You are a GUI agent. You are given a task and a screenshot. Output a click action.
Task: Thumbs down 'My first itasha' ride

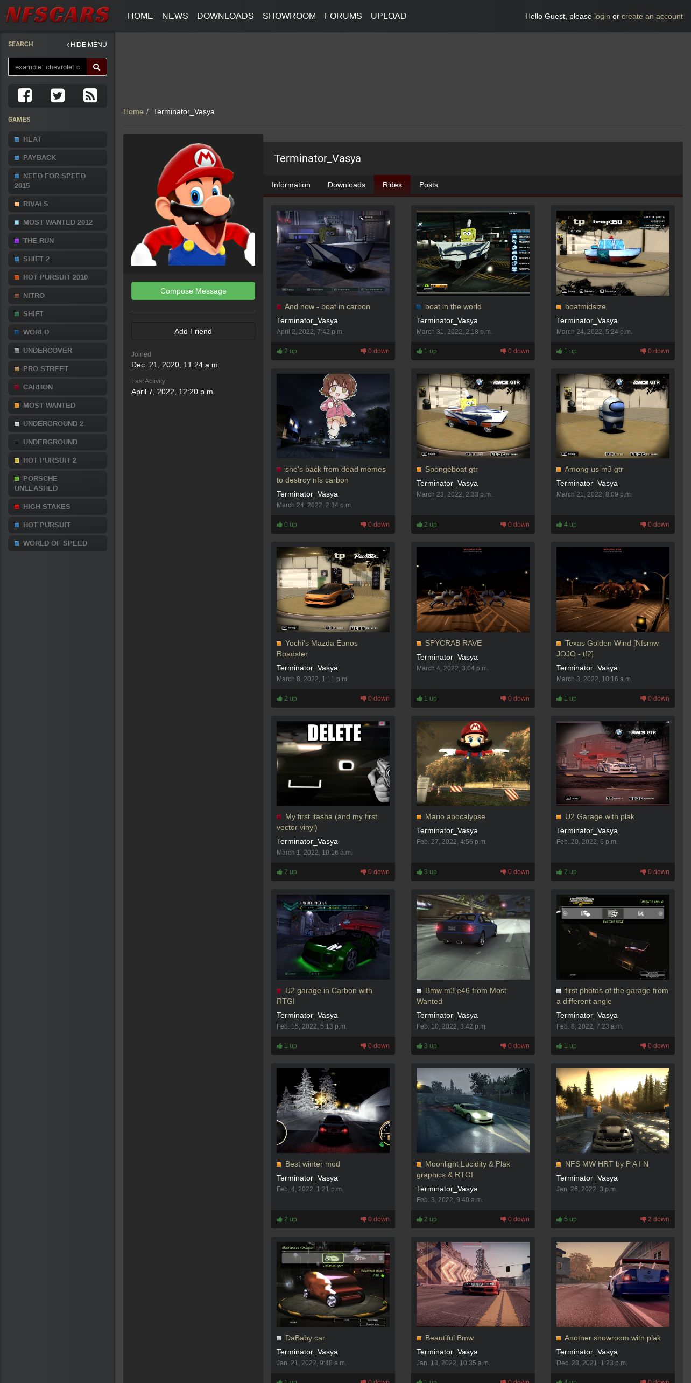pyautogui.click(x=375, y=872)
